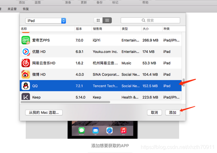Image resolution: width=217 pixels, height=153 pixels.
Task: Click the 网易云音乐HD app icon
Action: 26,63
